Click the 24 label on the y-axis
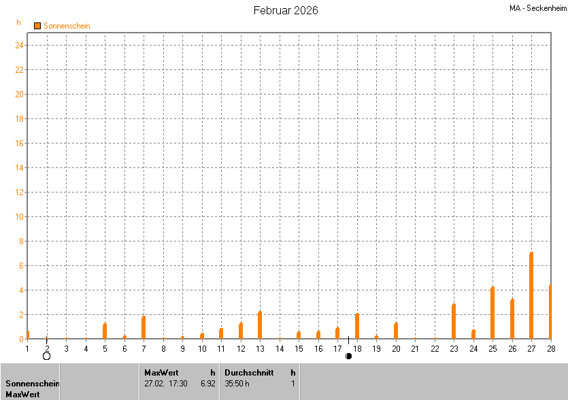This screenshot has width=568, height=400. point(20,46)
